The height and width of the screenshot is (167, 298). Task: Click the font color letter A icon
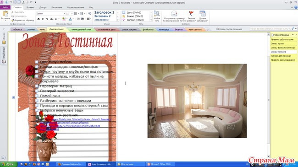coord(70,19)
